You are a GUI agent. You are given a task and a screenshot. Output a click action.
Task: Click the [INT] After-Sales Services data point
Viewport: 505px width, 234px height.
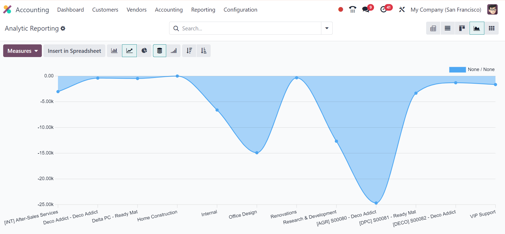click(58, 92)
